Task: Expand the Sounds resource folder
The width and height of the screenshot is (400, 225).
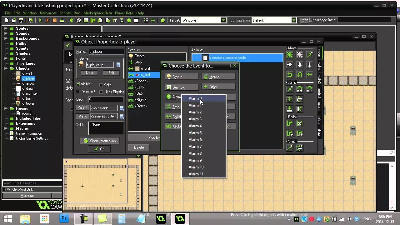Action: 6,33
